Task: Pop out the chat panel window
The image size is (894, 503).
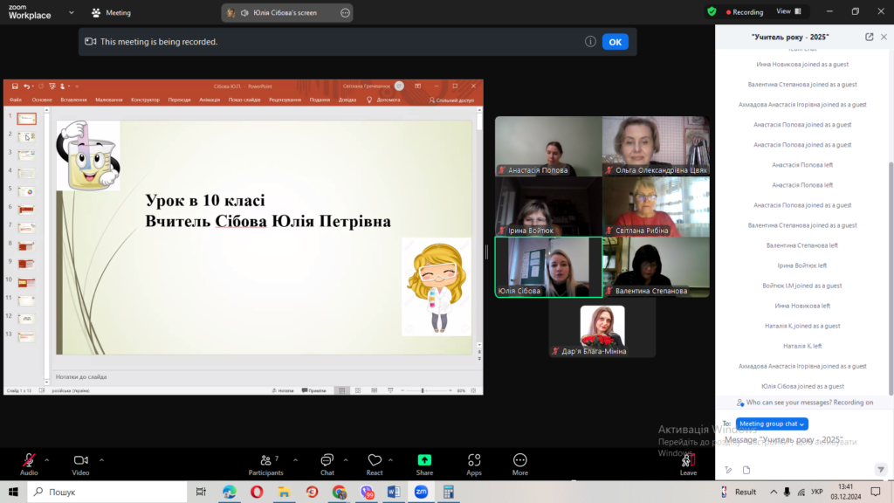Action: (x=869, y=38)
